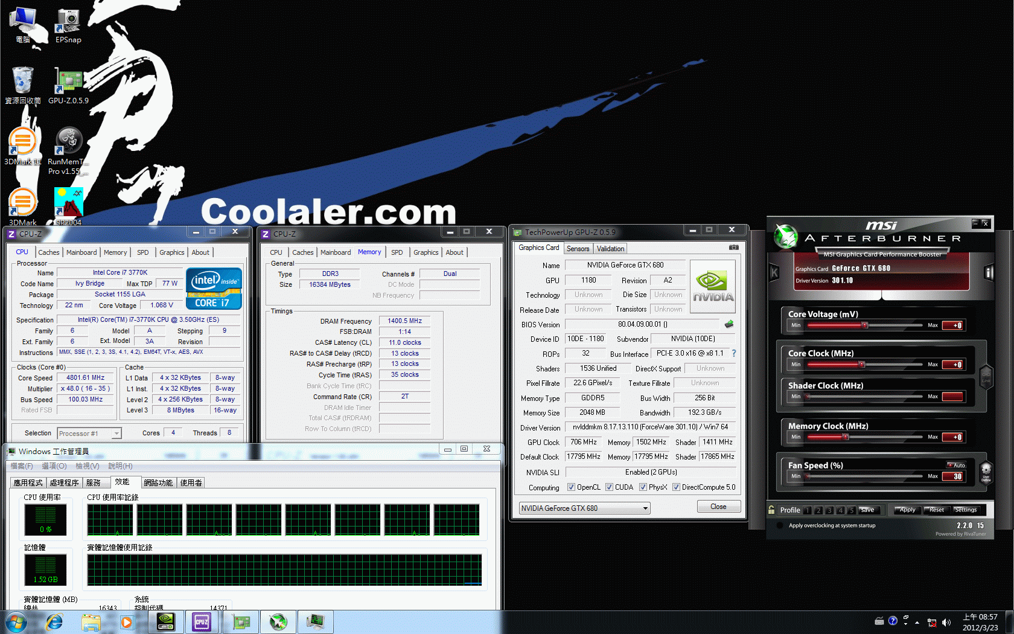The height and width of the screenshot is (634, 1014).
Task: Launch Internet Explorer from taskbar
Action: pos(54,622)
